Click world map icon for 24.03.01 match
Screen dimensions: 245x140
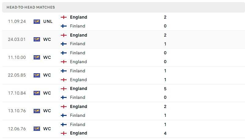pyautogui.click(x=37, y=39)
